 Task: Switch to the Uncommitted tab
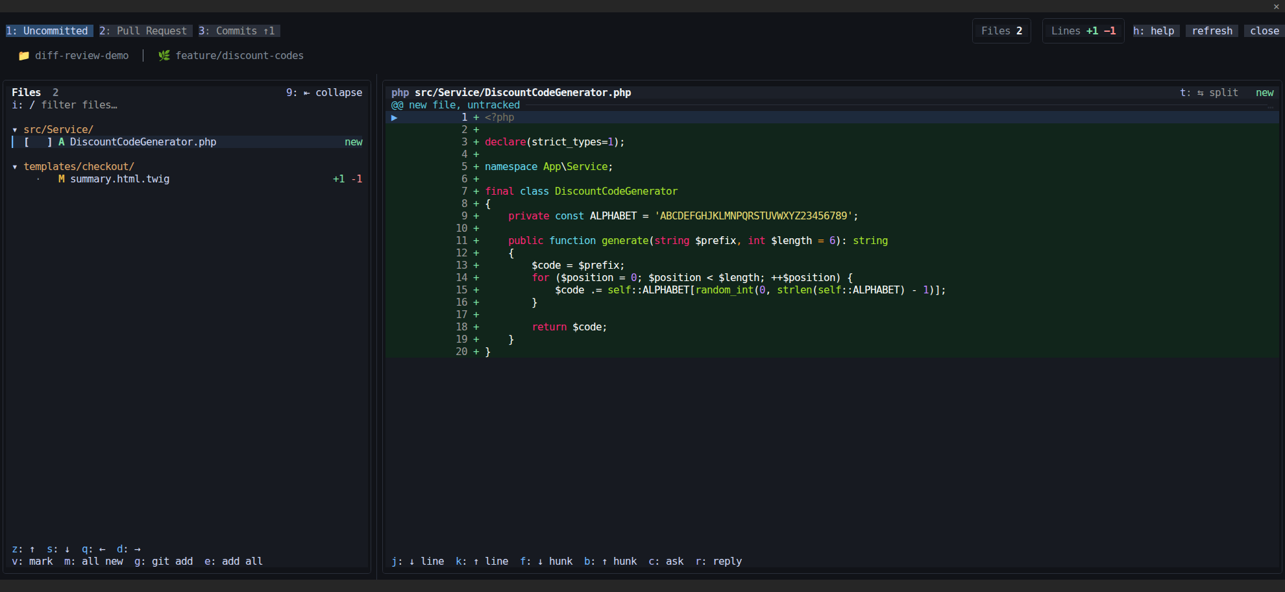pos(49,31)
